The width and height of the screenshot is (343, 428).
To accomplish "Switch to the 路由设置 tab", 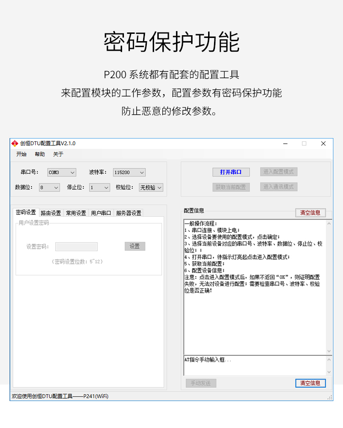I will coord(51,213).
